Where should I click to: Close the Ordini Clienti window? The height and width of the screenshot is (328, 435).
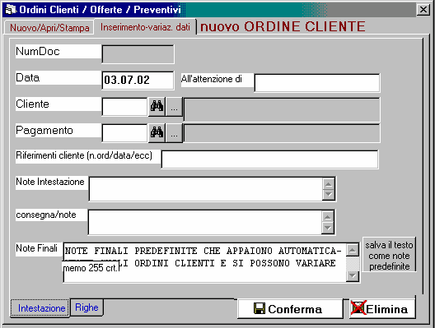[x=423, y=10]
